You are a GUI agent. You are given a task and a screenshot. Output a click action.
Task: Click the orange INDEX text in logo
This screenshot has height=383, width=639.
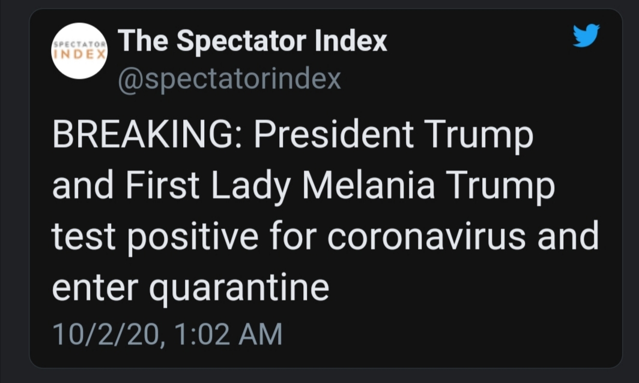point(79,53)
